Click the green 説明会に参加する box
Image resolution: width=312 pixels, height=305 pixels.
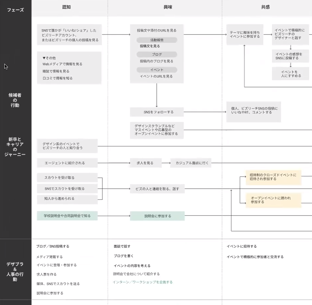click(157, 216)
